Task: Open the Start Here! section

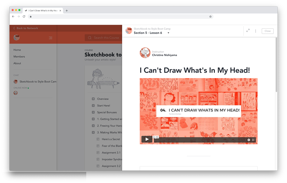Action: point(104,106)
